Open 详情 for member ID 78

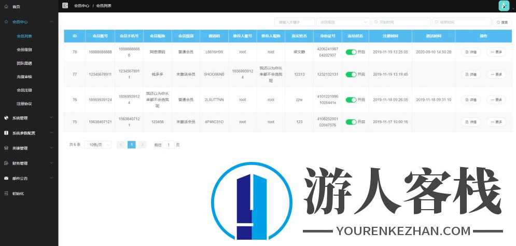coord(470,52)
